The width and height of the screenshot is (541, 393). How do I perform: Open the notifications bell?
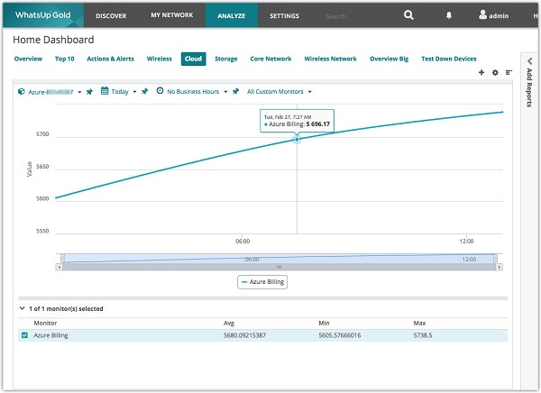[x=449, y=15]
